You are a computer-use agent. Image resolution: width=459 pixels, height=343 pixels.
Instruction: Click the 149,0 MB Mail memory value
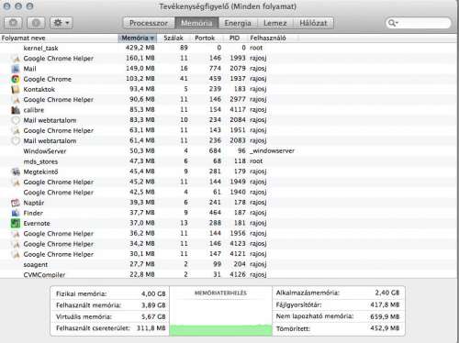click(140, 68)
